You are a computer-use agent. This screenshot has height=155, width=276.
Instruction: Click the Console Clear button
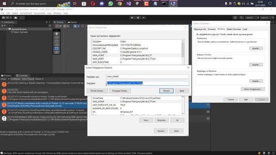(3, 79)
